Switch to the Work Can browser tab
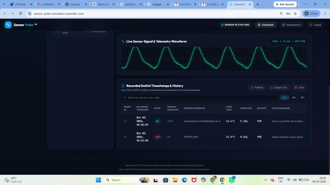This screenshot has height=185, width=330. click(103, 4)
